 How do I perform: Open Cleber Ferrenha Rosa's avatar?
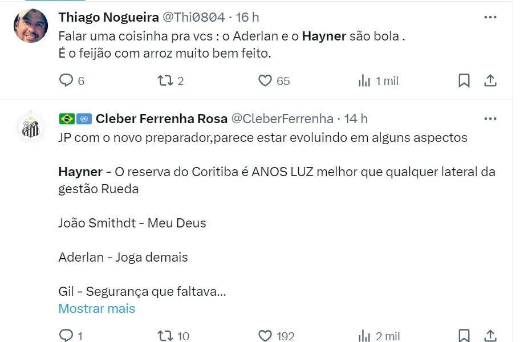point(30,127)
